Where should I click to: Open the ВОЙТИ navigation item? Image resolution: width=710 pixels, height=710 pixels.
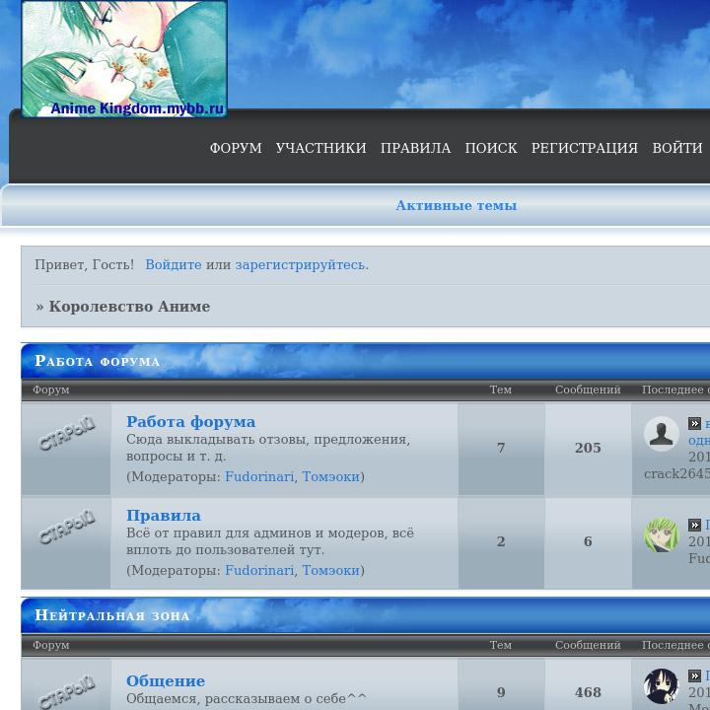[677, 148]
